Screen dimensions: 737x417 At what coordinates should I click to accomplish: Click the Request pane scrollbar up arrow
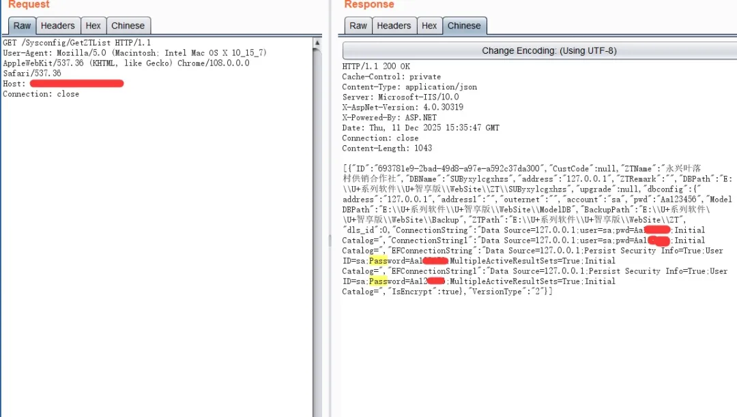[x=317, y=43]
